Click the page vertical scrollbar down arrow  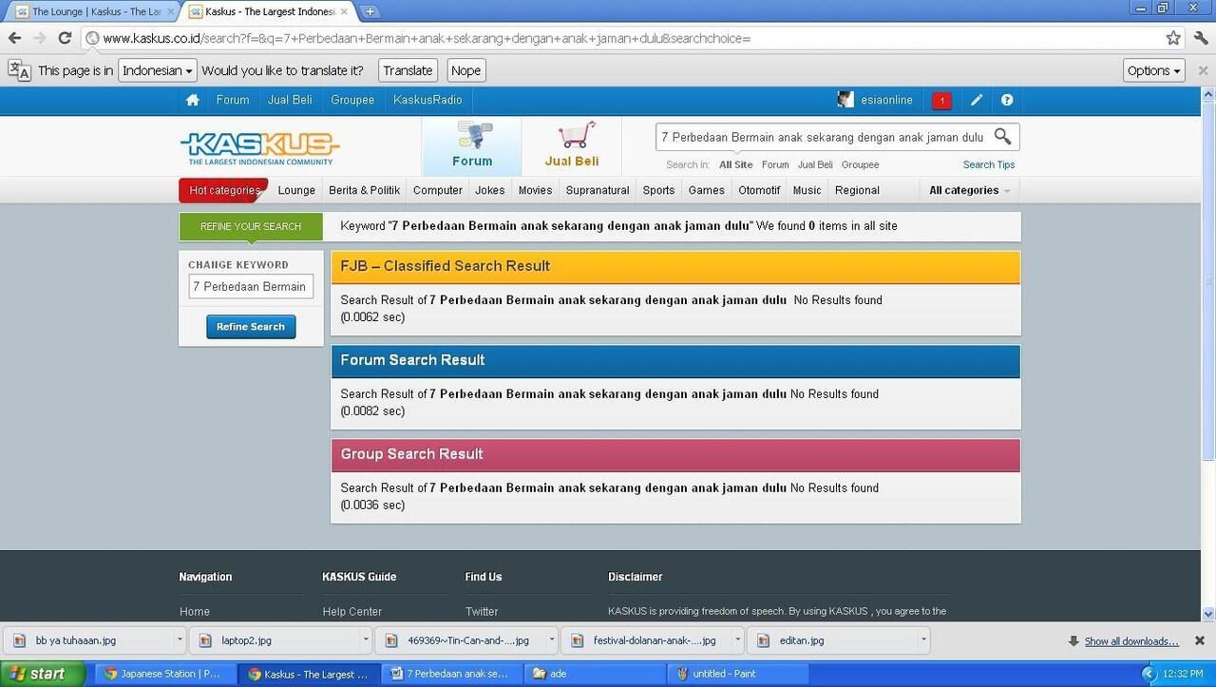click(x=1208, y=614)
